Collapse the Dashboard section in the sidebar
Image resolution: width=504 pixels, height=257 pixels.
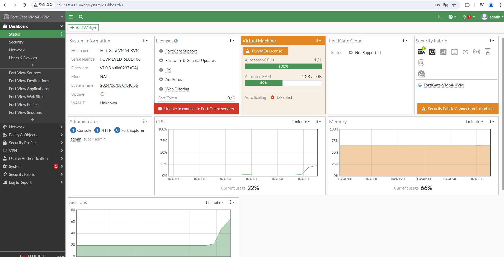[x=33, y=26]
